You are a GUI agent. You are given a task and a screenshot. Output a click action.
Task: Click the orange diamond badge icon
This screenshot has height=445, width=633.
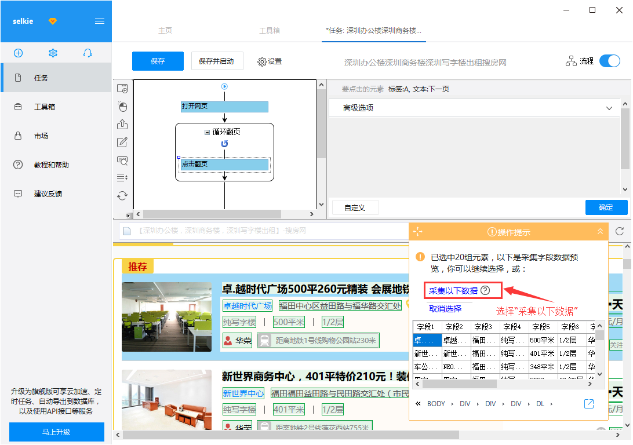(53, 21)
